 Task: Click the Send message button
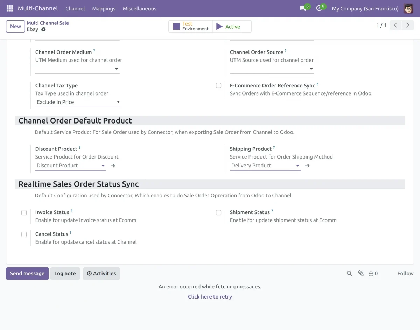pos(27,273)
